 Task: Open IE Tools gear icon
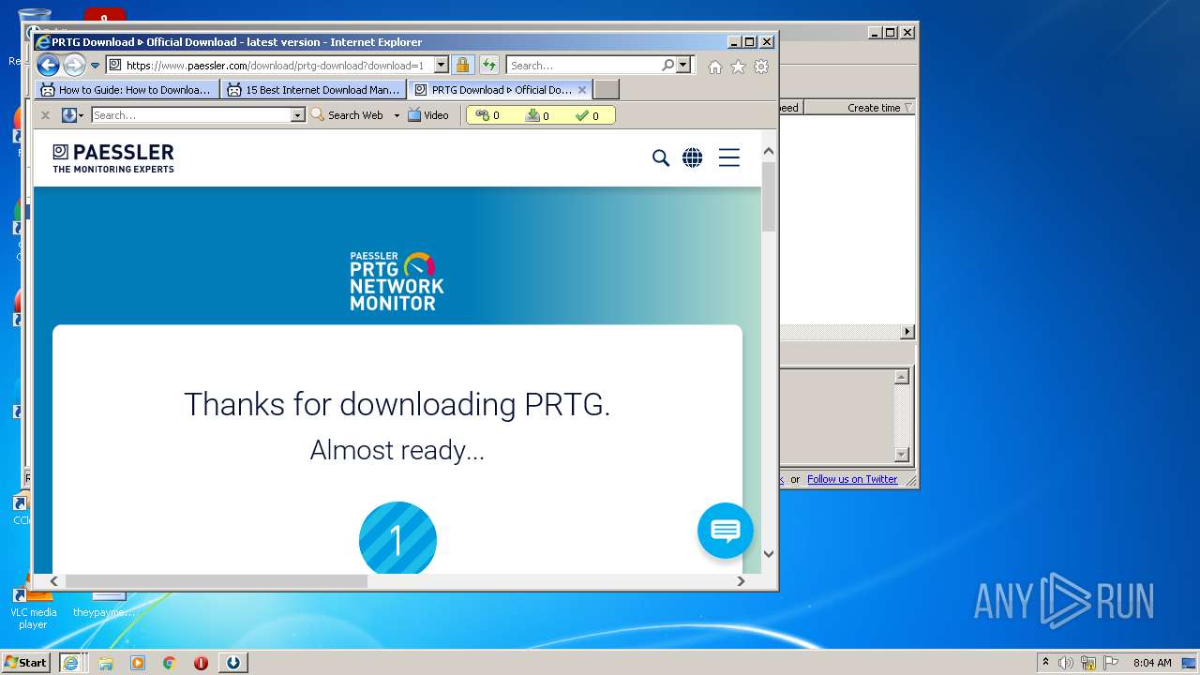761,67
